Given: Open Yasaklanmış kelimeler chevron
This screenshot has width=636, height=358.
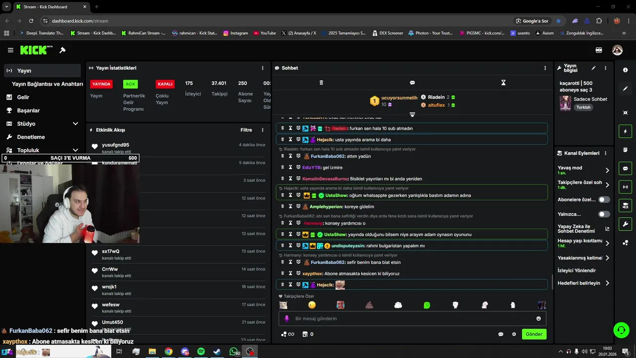Looking at the screenshot, I should point(607,258).
